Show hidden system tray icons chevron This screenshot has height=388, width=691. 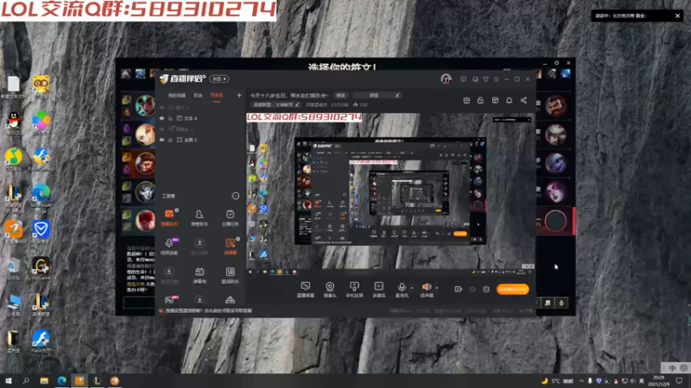tap(581, 381)
